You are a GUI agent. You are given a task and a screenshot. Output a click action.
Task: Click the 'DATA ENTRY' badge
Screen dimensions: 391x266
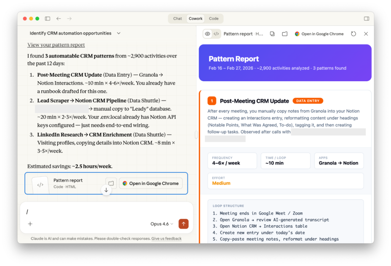click(x=308, y=101)
